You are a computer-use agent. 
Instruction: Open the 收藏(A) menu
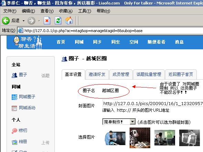(x=66, y=11)
